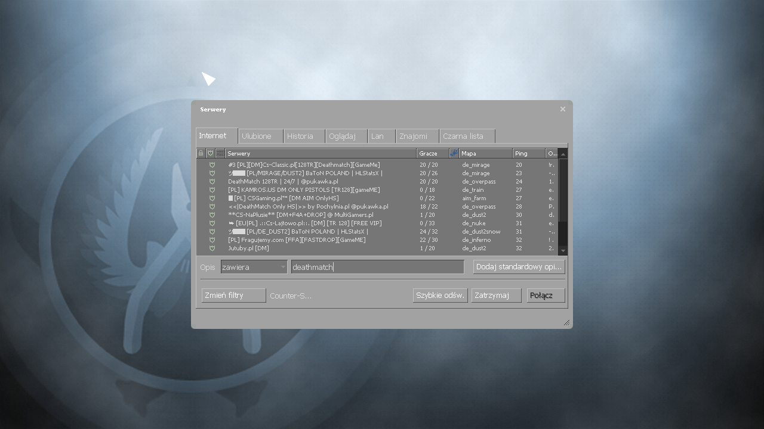Click the VAC shield column header icon
The height and width of the screenshot is (429, 764).
tap(210, 153)
